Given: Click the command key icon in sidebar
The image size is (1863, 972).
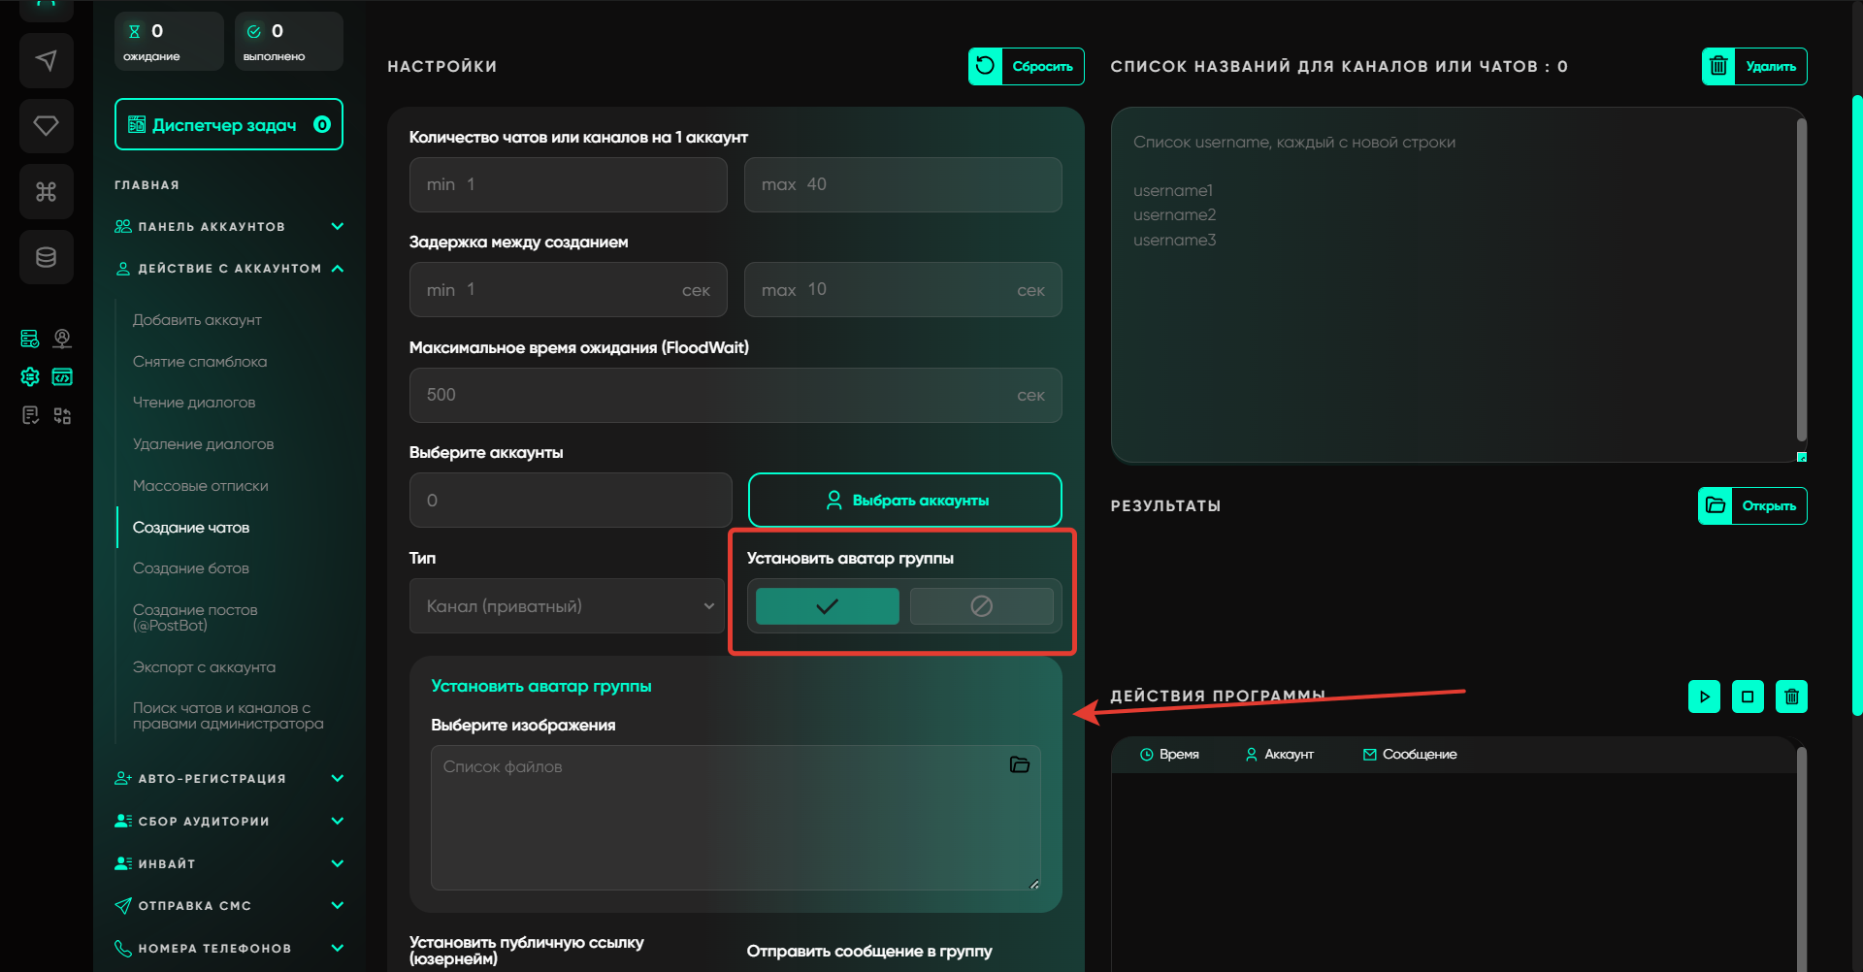Looking at the screenshot, I should click(x=46, y=191).
